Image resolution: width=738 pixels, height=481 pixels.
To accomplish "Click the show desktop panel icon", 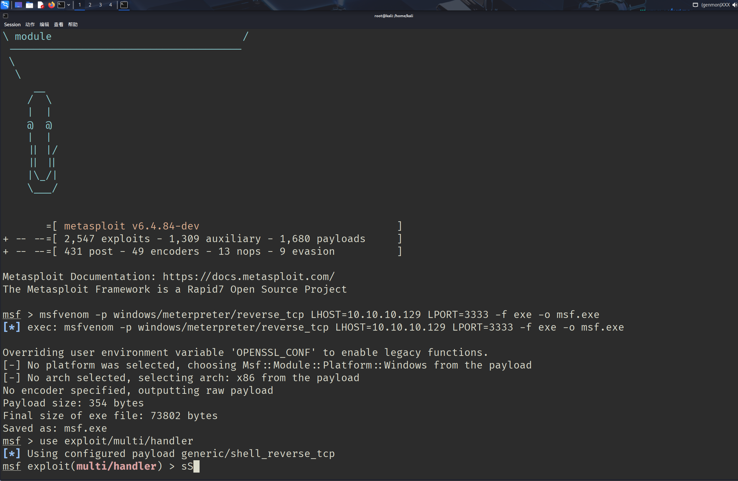I will [18, 5].
